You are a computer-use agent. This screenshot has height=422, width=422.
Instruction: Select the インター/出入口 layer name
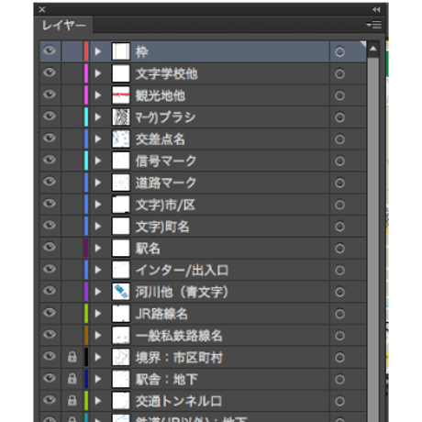[x=182, y=271]
